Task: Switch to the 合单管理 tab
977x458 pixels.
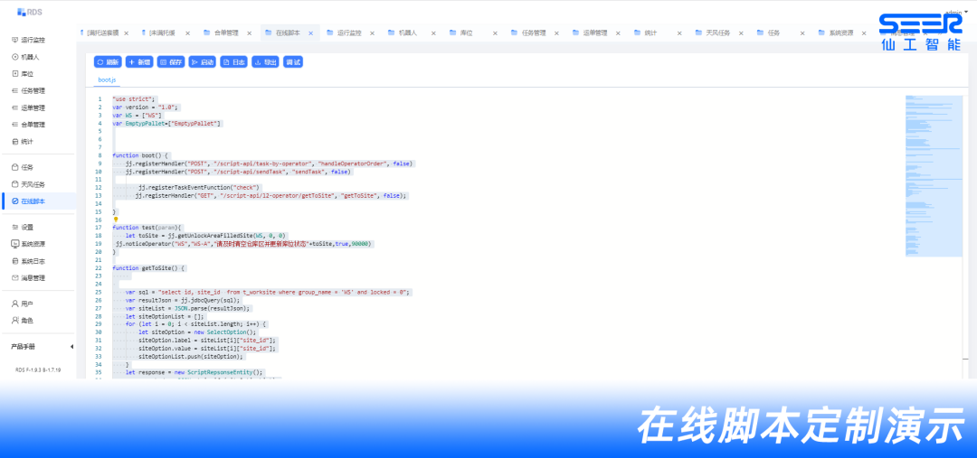Action: click(x=226, y=33)
